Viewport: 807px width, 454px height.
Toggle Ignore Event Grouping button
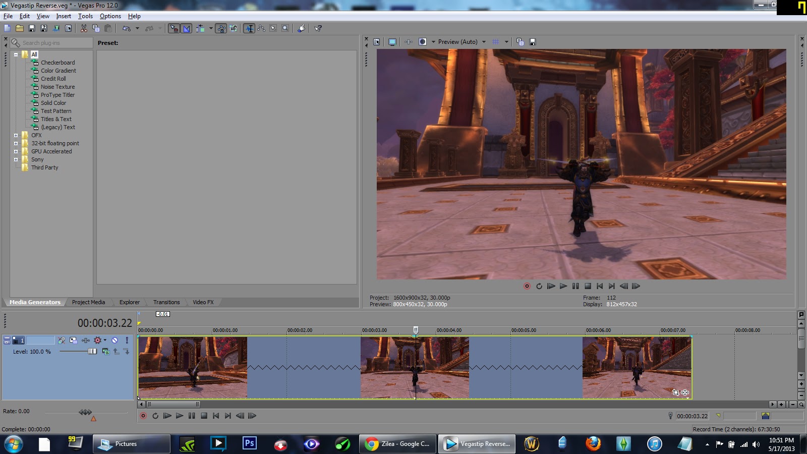(234, 28)
